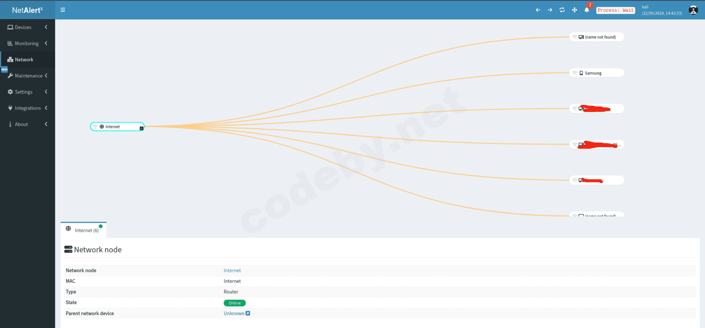This screenshot has width=705, height=328.
Task: Click the "State" row label
Action: point(71,302)
